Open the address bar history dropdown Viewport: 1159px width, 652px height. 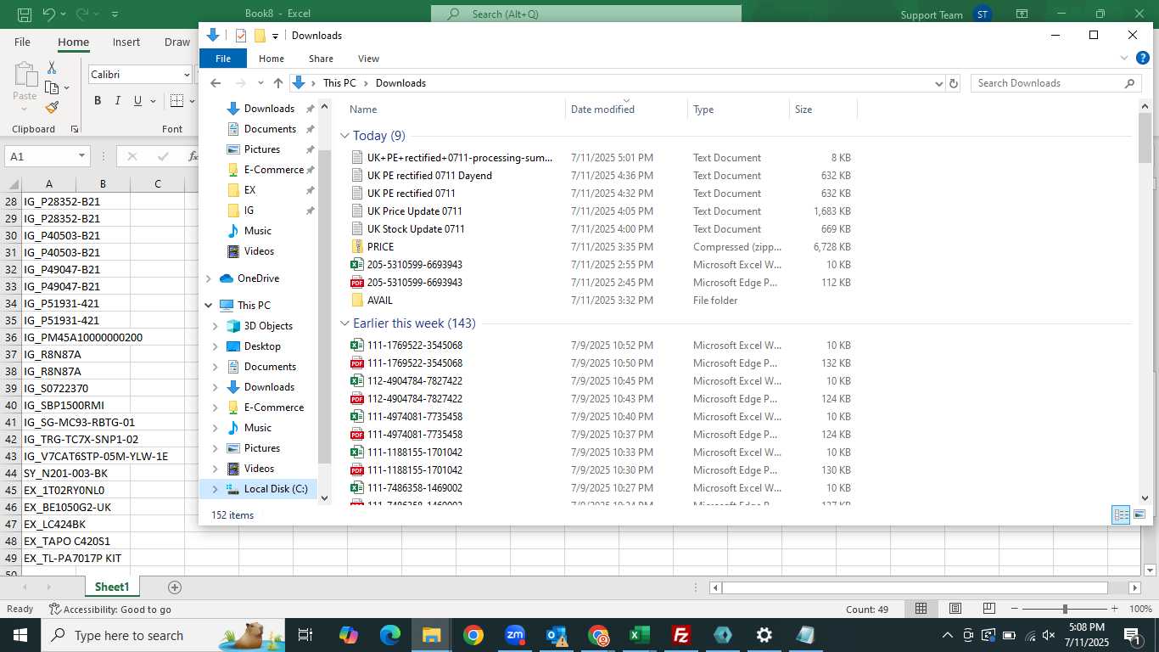(x=938, y=83)
